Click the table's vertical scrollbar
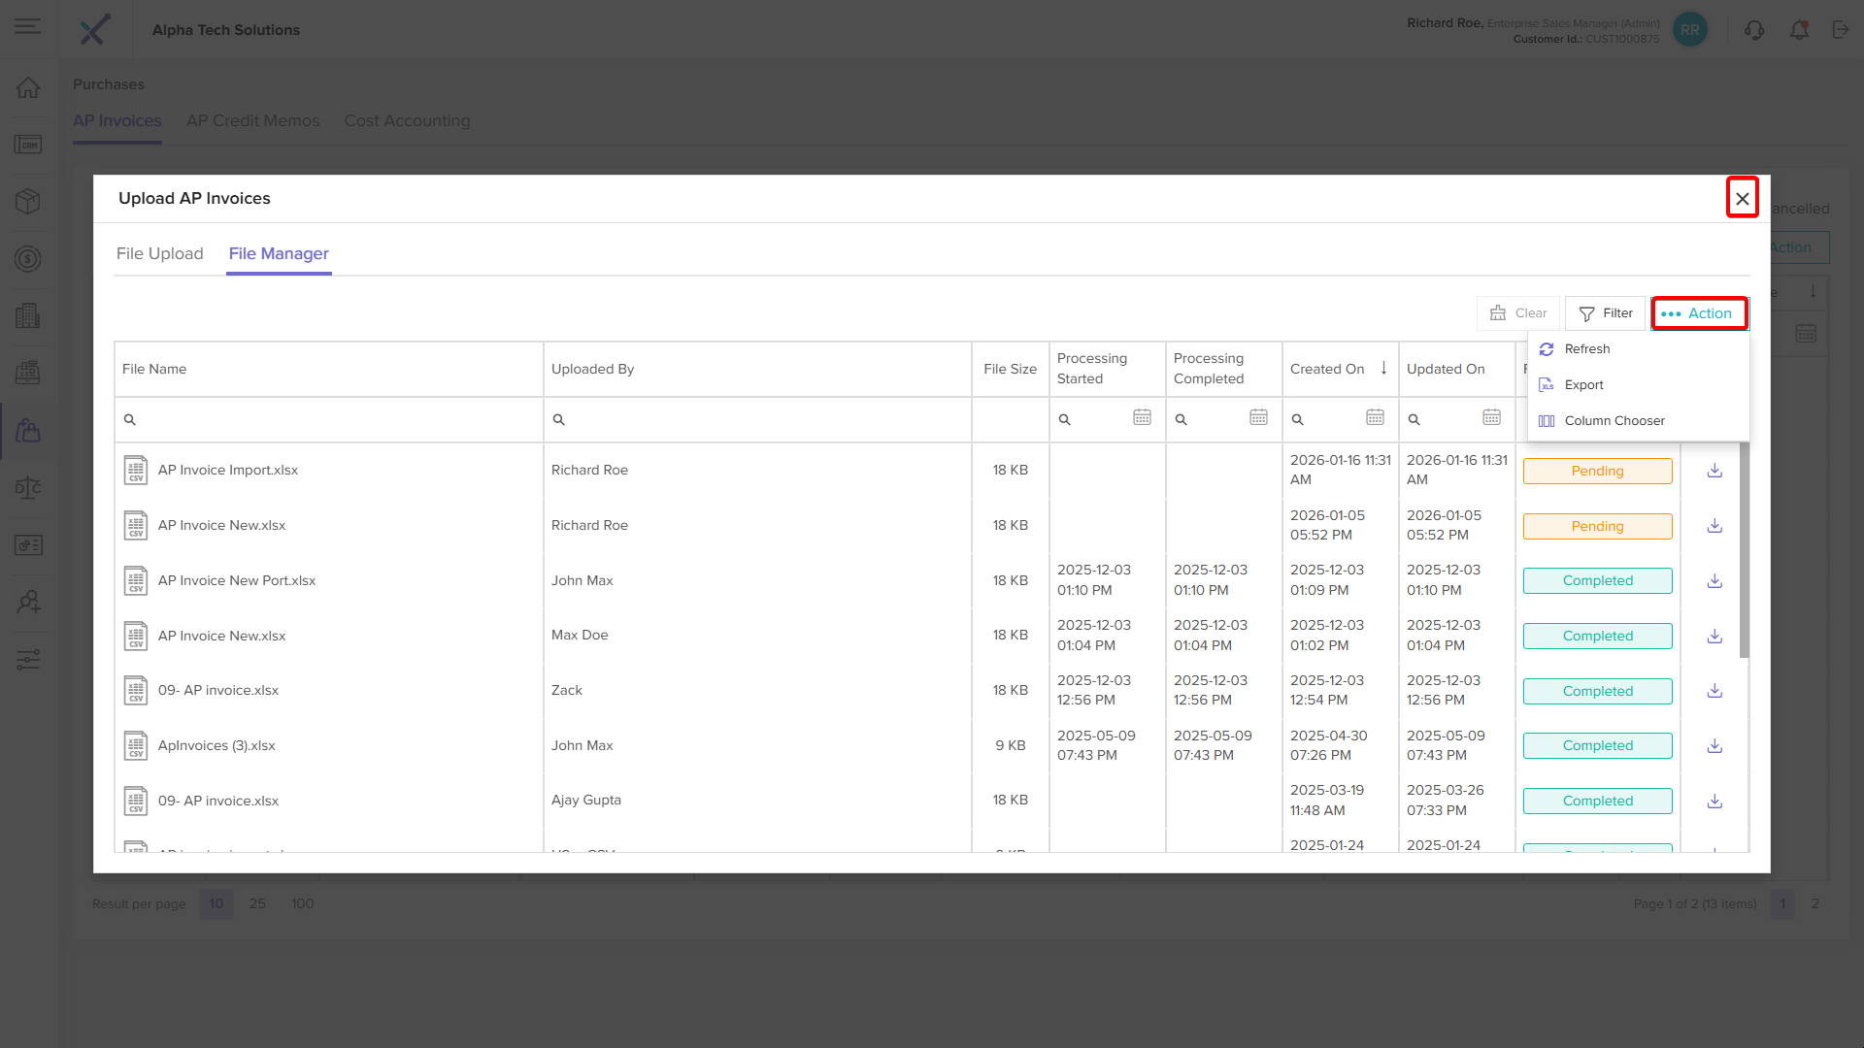The image size is (1864, 1048). [1744, 549]
